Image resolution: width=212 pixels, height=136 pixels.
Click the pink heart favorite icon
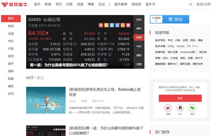coord(128,25)
